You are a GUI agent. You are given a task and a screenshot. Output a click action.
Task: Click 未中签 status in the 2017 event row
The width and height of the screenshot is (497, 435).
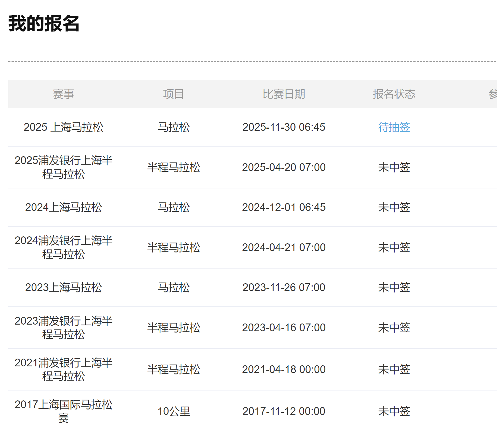point(394,411)
